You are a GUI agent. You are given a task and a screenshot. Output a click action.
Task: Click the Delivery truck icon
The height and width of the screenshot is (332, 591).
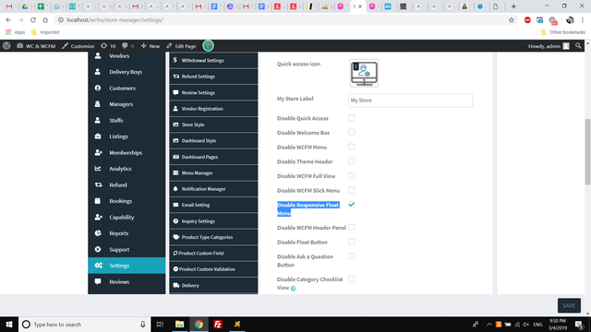coord(176,285)
